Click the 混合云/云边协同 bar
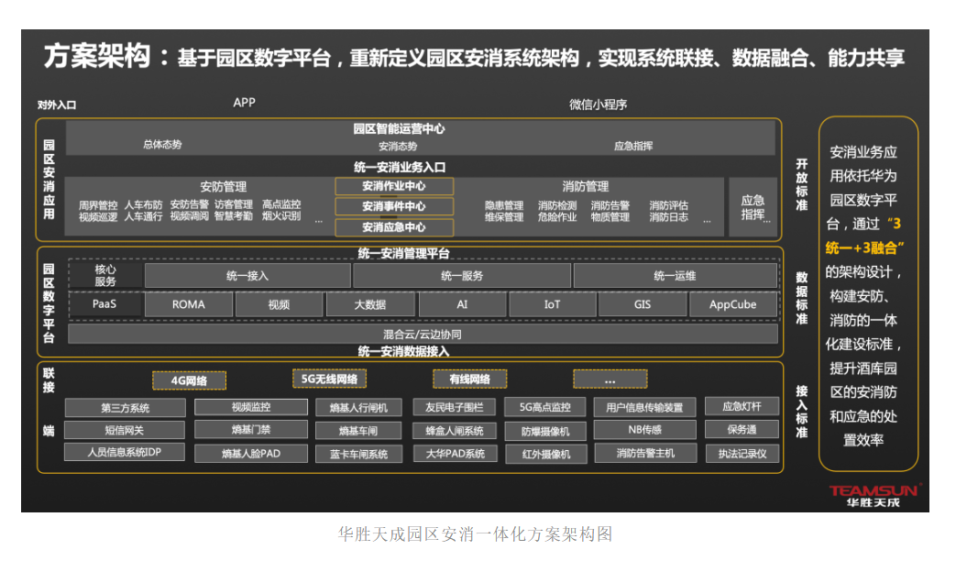This screenshot has width=967, height=572. (423, 335)
